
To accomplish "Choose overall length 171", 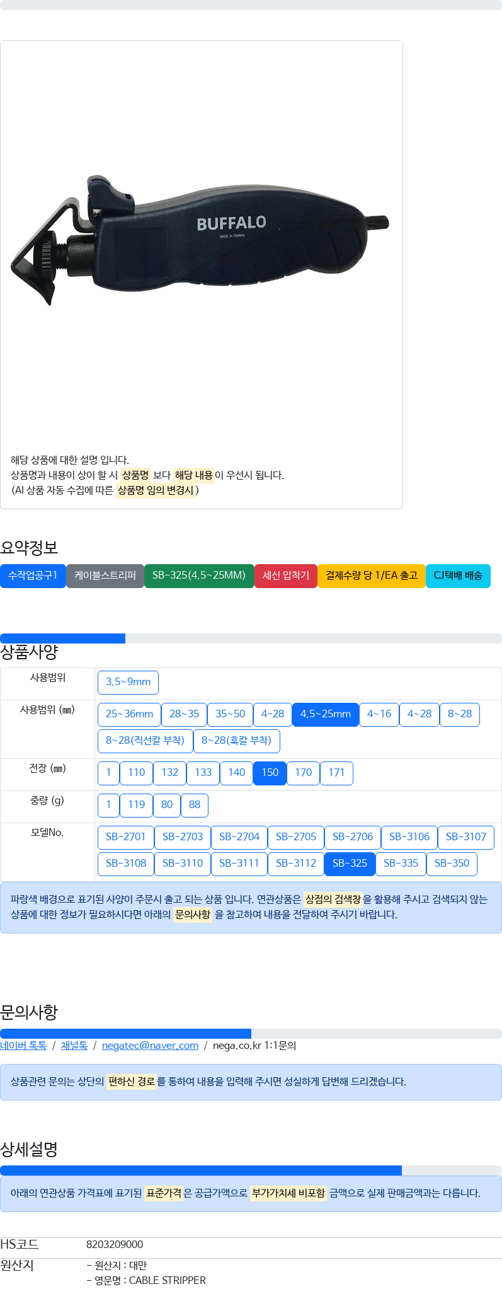I will coord(337,773).
